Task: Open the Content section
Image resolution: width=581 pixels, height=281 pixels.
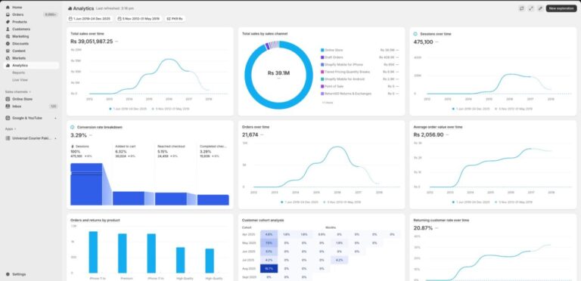Action: coord(31,51)
